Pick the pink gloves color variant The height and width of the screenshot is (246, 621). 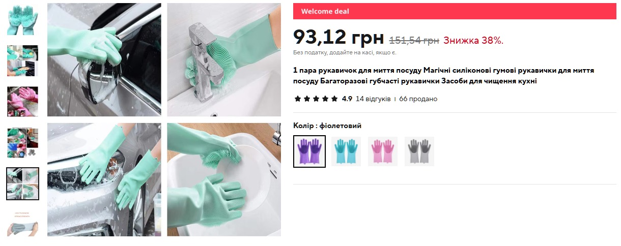pyautogui.click(x=383, y=151)
